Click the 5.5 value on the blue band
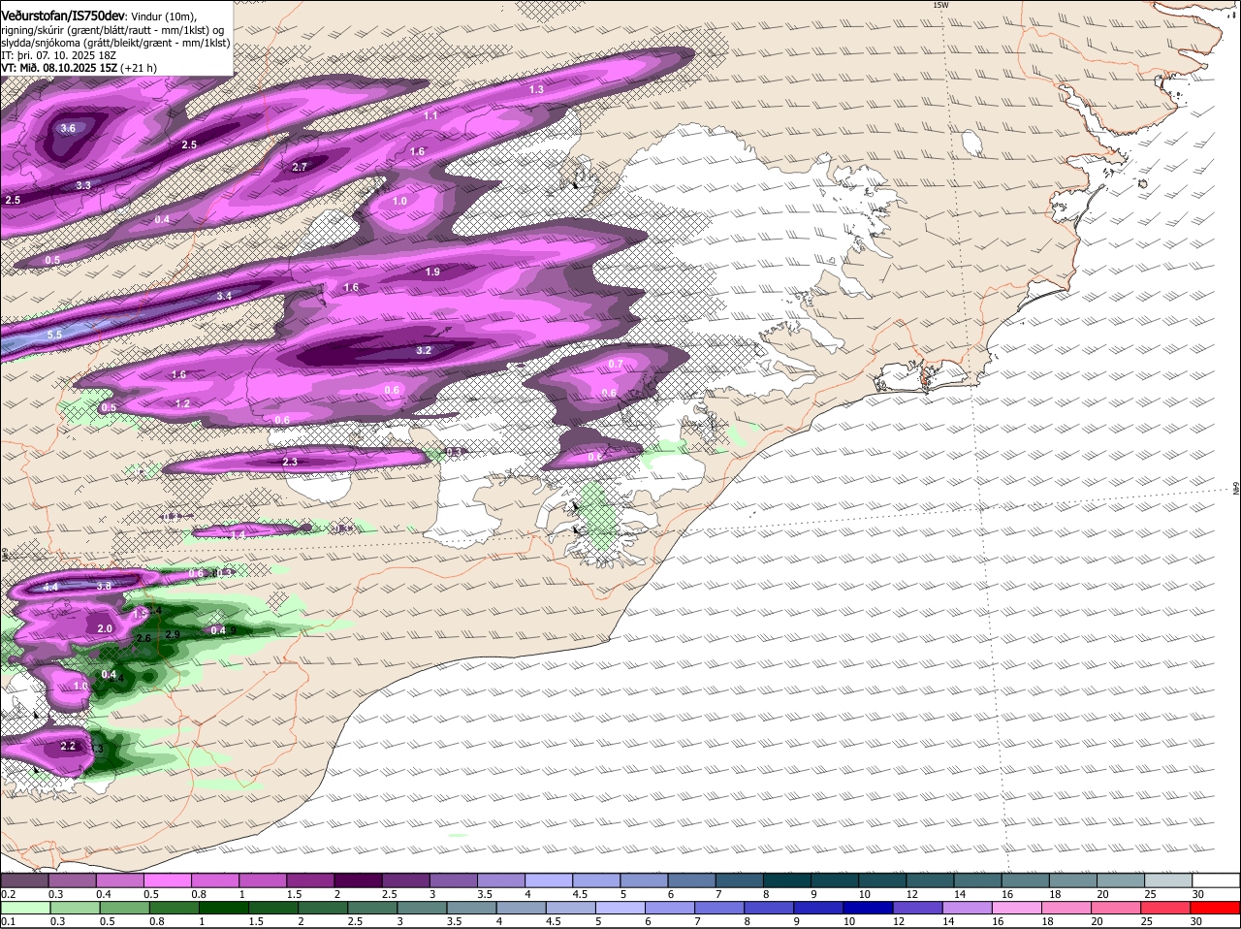This screenshot has width=1241, height=929. pyautogui.click(x=54, y=335)
